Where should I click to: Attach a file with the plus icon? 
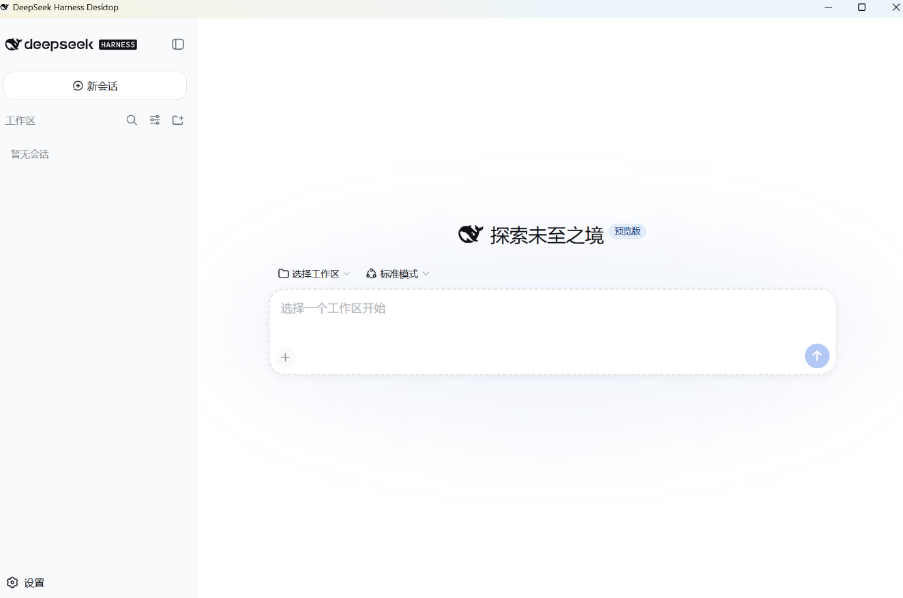pos(286,357)
